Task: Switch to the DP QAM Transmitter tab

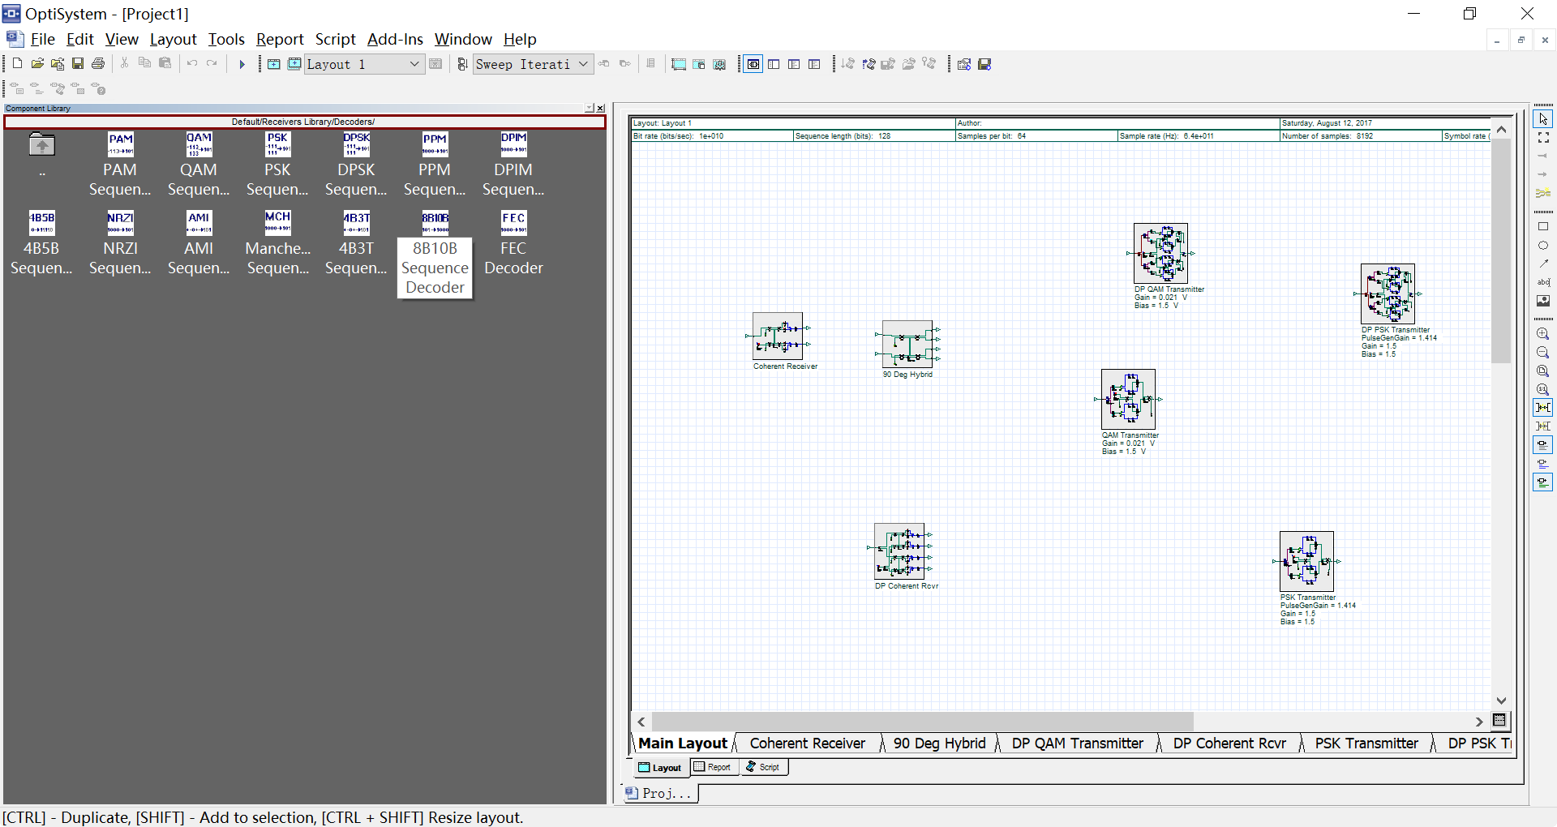Action: (x=1077, y=743)
